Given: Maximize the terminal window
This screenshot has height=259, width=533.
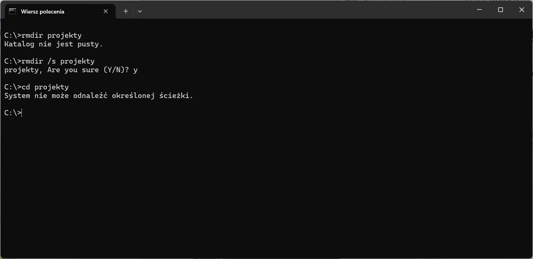Looking at the screenshot, I should click(500, 10).
